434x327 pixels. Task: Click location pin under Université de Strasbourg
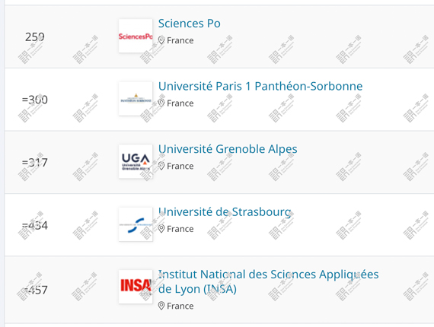pos(161,229)
